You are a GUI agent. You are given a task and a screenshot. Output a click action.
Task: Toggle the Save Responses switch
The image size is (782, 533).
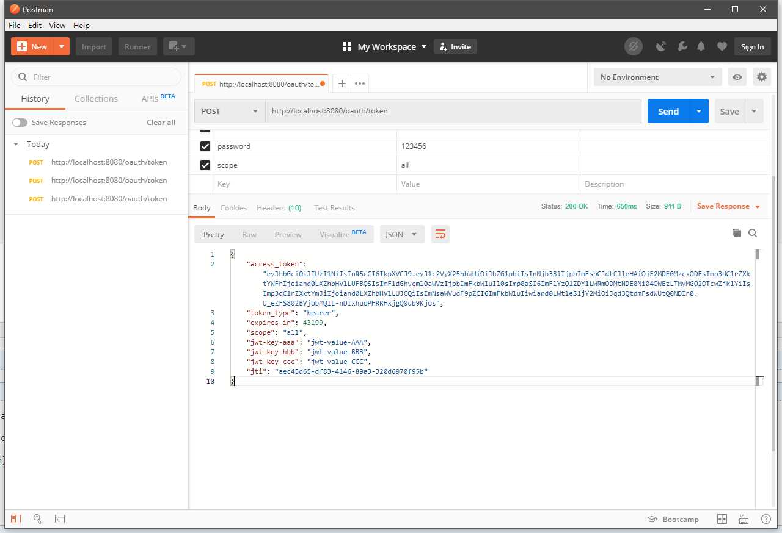[x=20, y=123]
